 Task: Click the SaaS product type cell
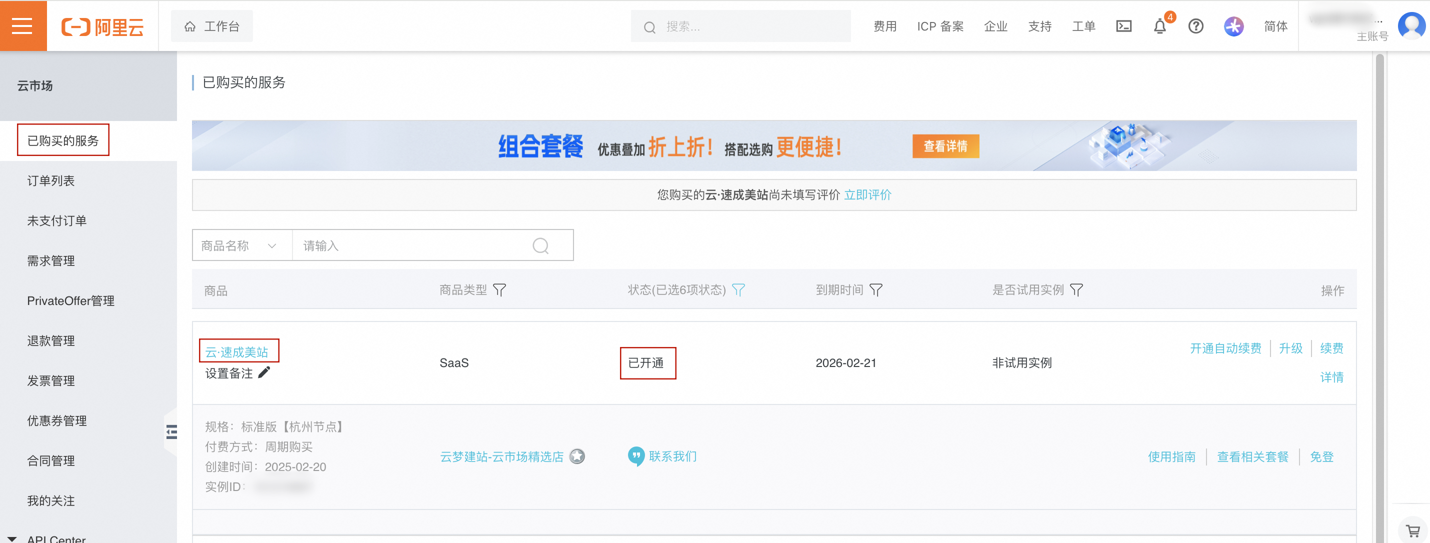click(454, 362)
